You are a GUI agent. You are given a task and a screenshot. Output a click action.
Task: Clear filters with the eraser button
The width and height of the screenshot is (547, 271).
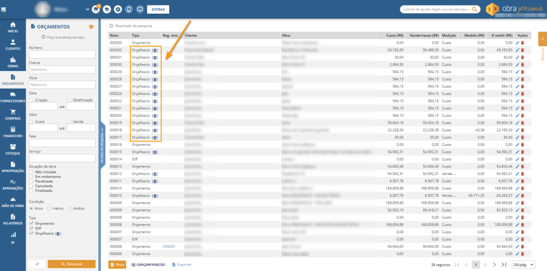pos(37,264)
